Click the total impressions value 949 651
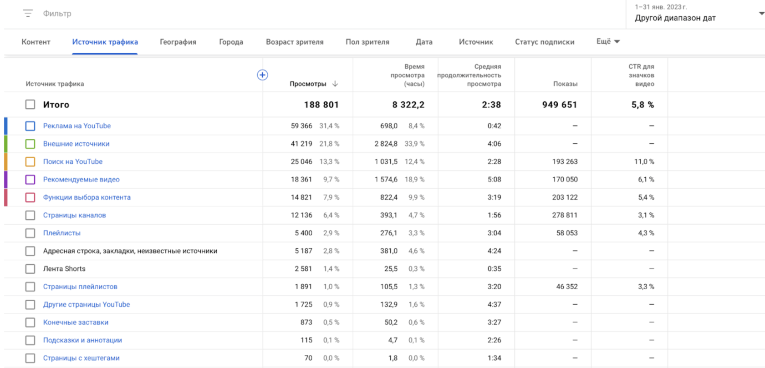Screen dimensions: 765x368 point(560,105)
